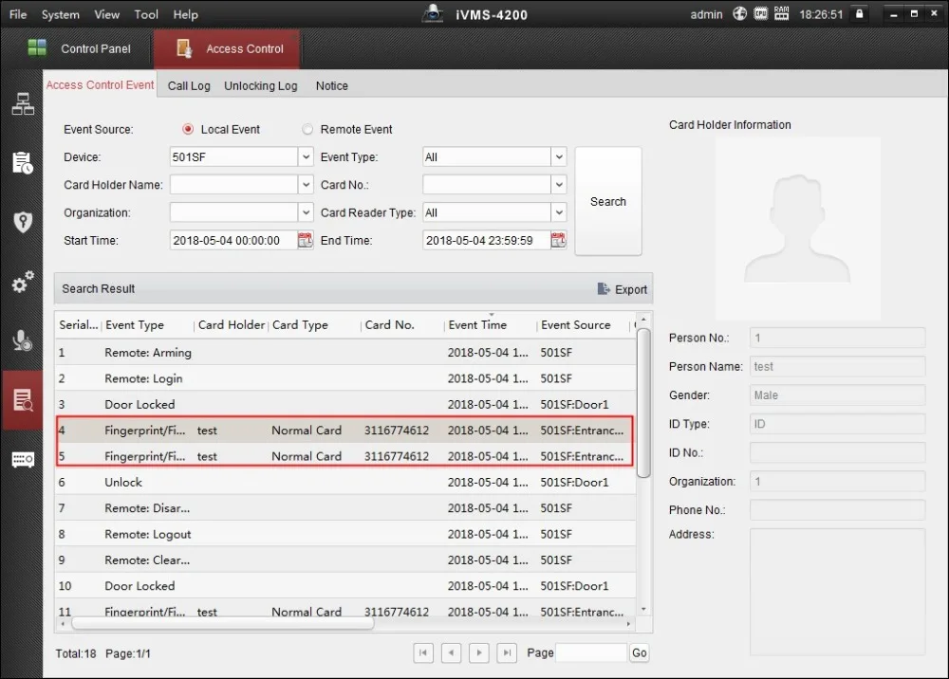Expand the Card Holder Name dropdown

click(307, 184)
